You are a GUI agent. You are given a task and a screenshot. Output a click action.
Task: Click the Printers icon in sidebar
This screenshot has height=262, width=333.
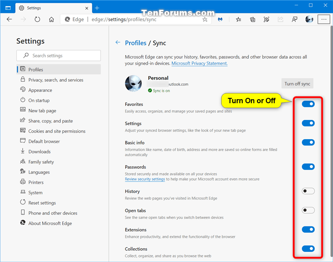(x=23, y=182)
